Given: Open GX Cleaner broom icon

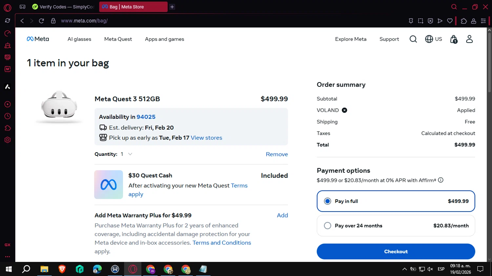Looking at the screenshot, I should (x=8, y=46).
